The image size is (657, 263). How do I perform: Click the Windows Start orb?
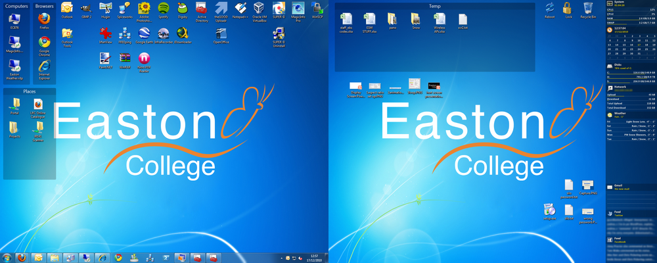(x=7, y=258)
